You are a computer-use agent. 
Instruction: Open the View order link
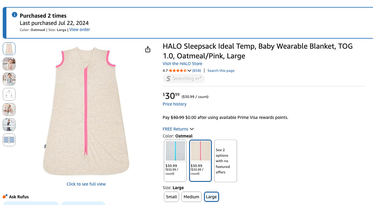[x=80, y=30]
